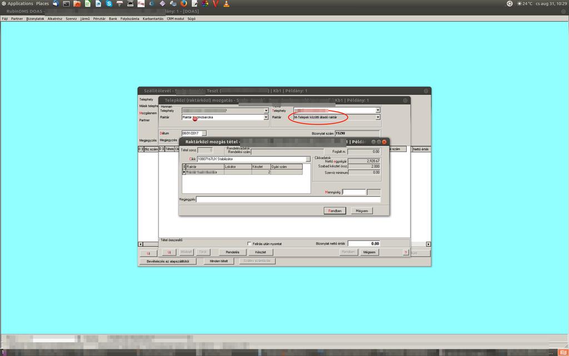
Task: Open the red V application icon
Action: [216, 4]
